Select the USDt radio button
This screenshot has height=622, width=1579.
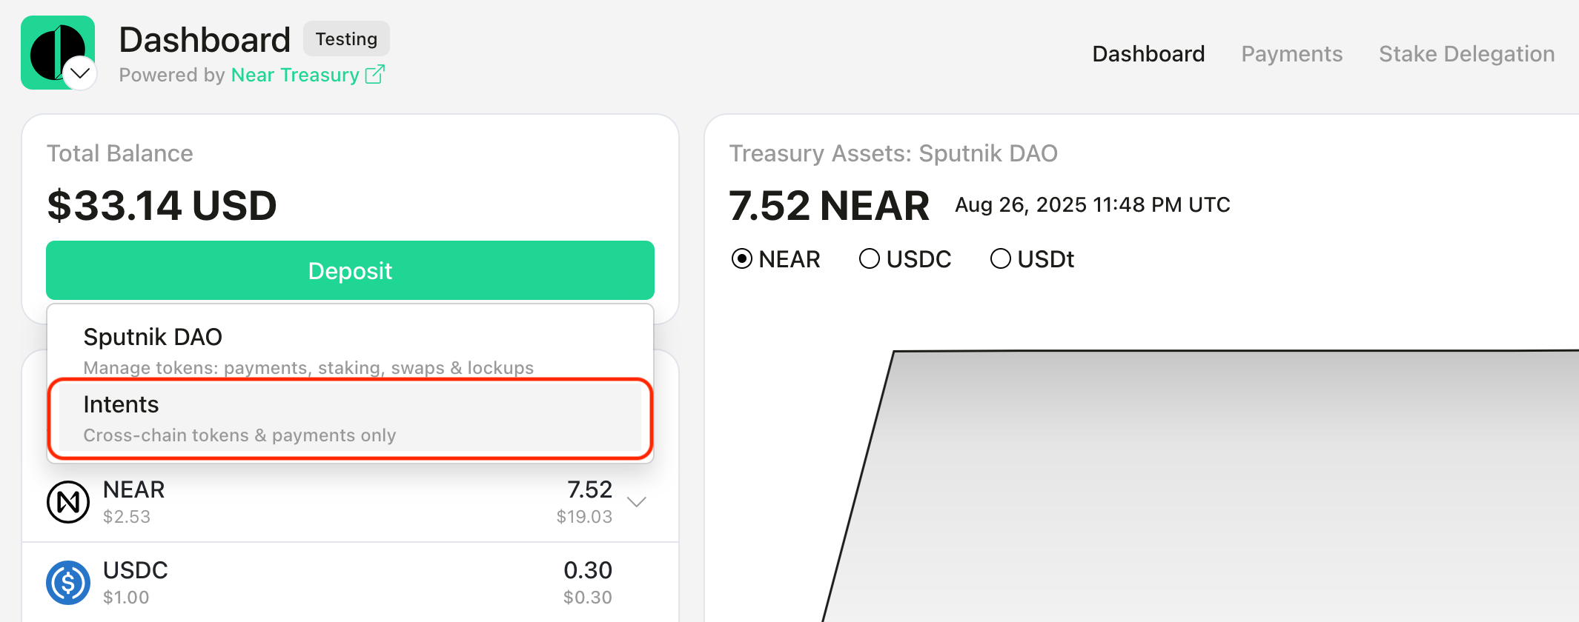(1001, 258)
